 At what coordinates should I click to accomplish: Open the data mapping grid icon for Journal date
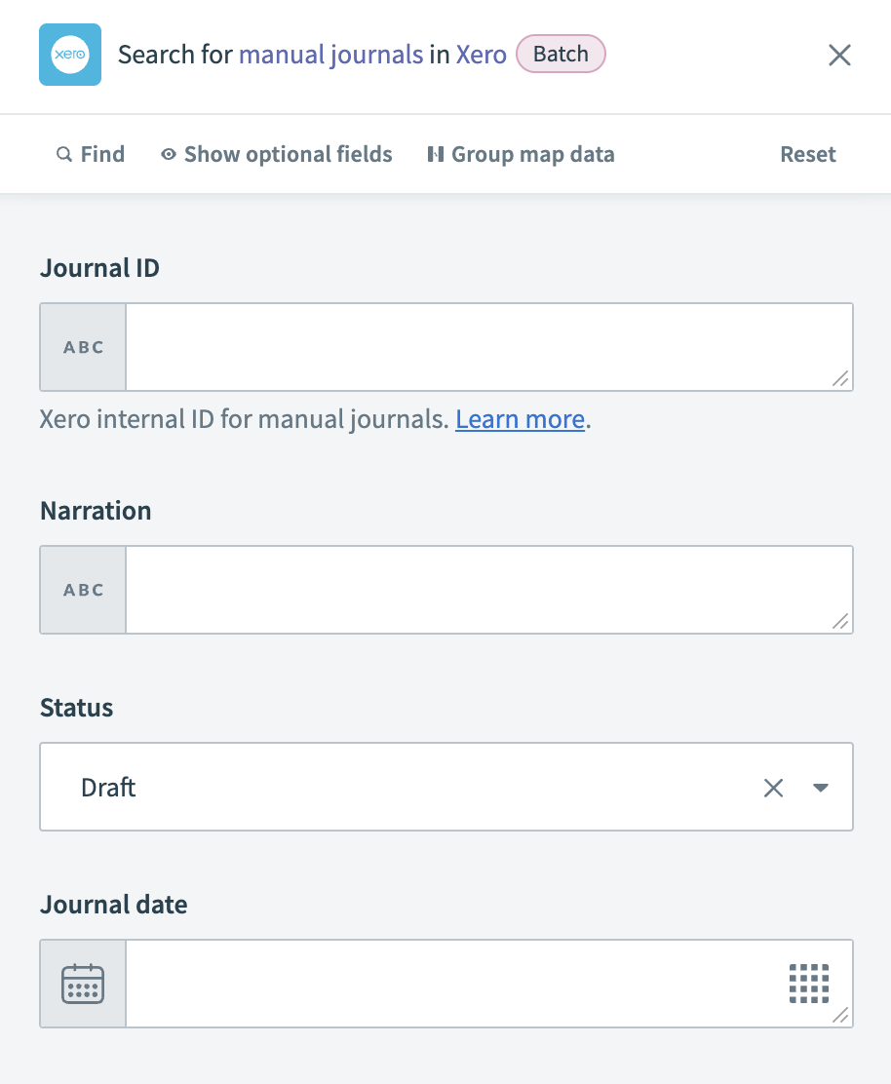coord(809,983)
